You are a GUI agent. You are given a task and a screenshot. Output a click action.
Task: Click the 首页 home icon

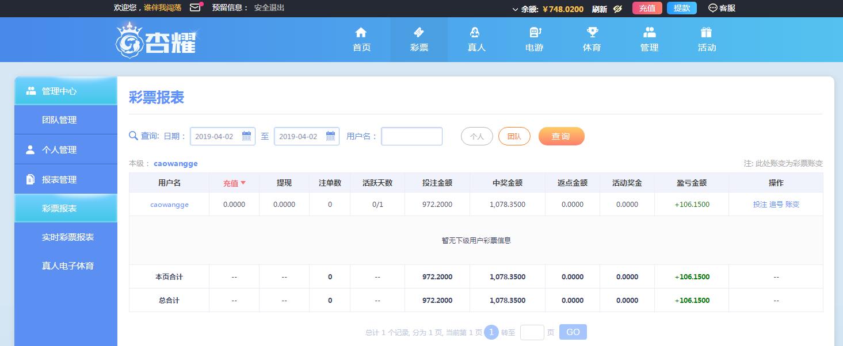click(361, 32)
